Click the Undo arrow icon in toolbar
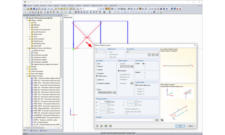225x135 pixels. (49, 9)
